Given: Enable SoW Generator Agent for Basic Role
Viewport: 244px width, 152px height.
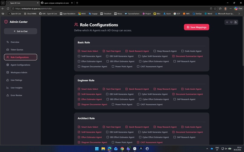Looking at the screenshot, I should click(79, 56).
